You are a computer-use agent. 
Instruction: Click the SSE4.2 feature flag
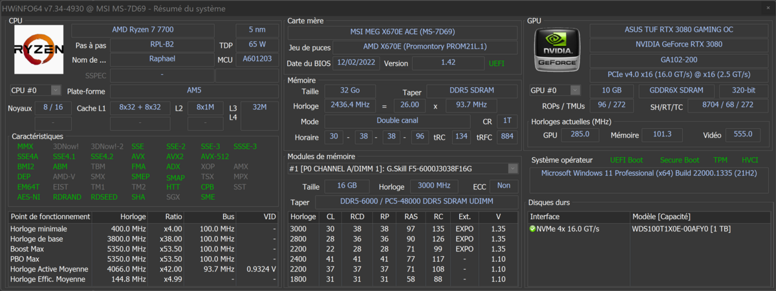pos(102,156)
